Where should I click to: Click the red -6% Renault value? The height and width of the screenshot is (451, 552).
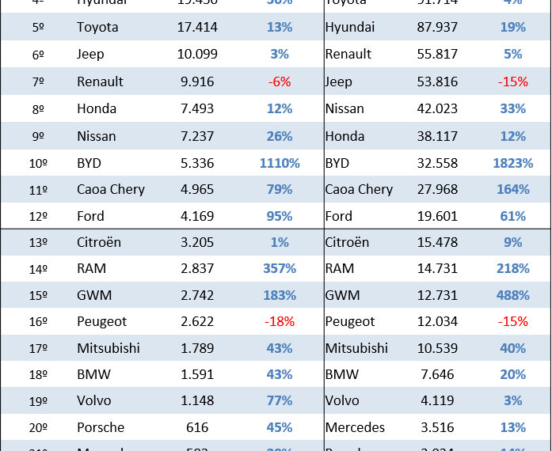click(x=280, y=82)
